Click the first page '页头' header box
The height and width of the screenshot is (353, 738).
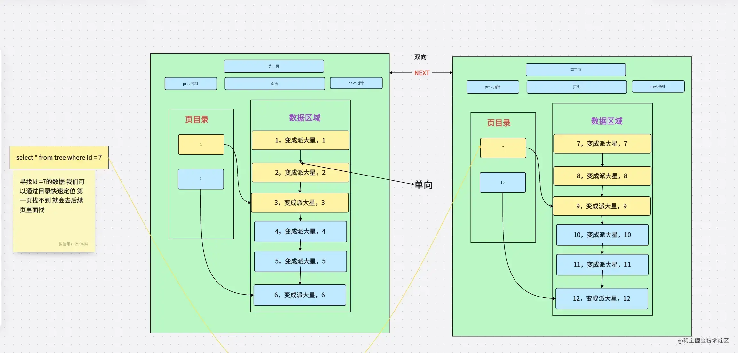(274, 83)
